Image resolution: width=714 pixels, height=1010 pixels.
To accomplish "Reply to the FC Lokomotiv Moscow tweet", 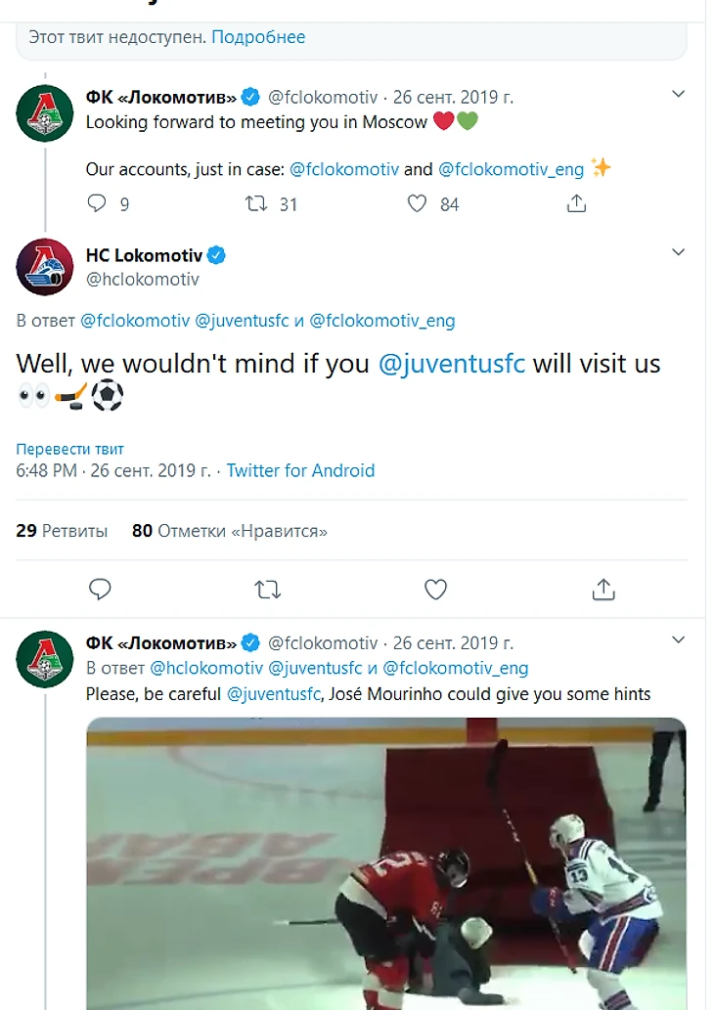I will (x=97, y=203).
